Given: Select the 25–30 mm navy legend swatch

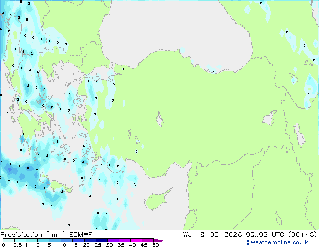Looking at the screenshot, I should pos(102,240).
